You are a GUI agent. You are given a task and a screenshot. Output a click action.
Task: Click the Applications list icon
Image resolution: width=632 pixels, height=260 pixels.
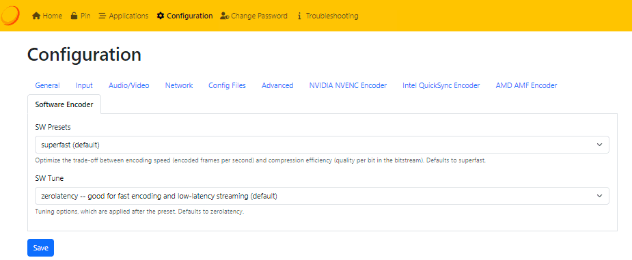click(102, 16)
